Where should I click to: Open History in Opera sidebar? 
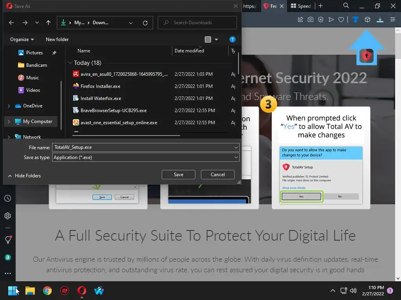point(8,198)
